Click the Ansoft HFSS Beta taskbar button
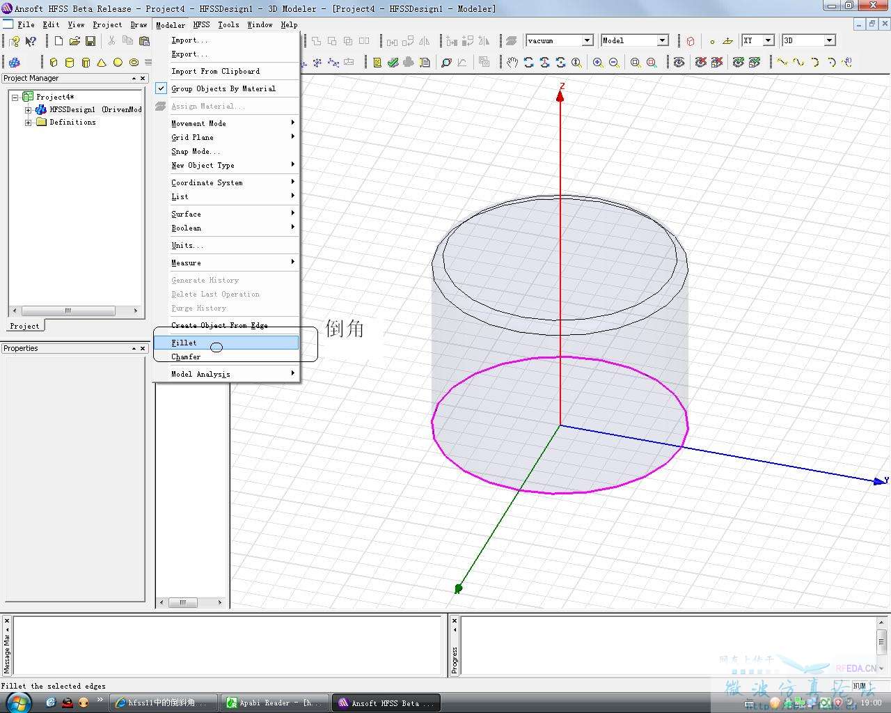The height and width of the screenshot is (713, 891). (386, 703)
